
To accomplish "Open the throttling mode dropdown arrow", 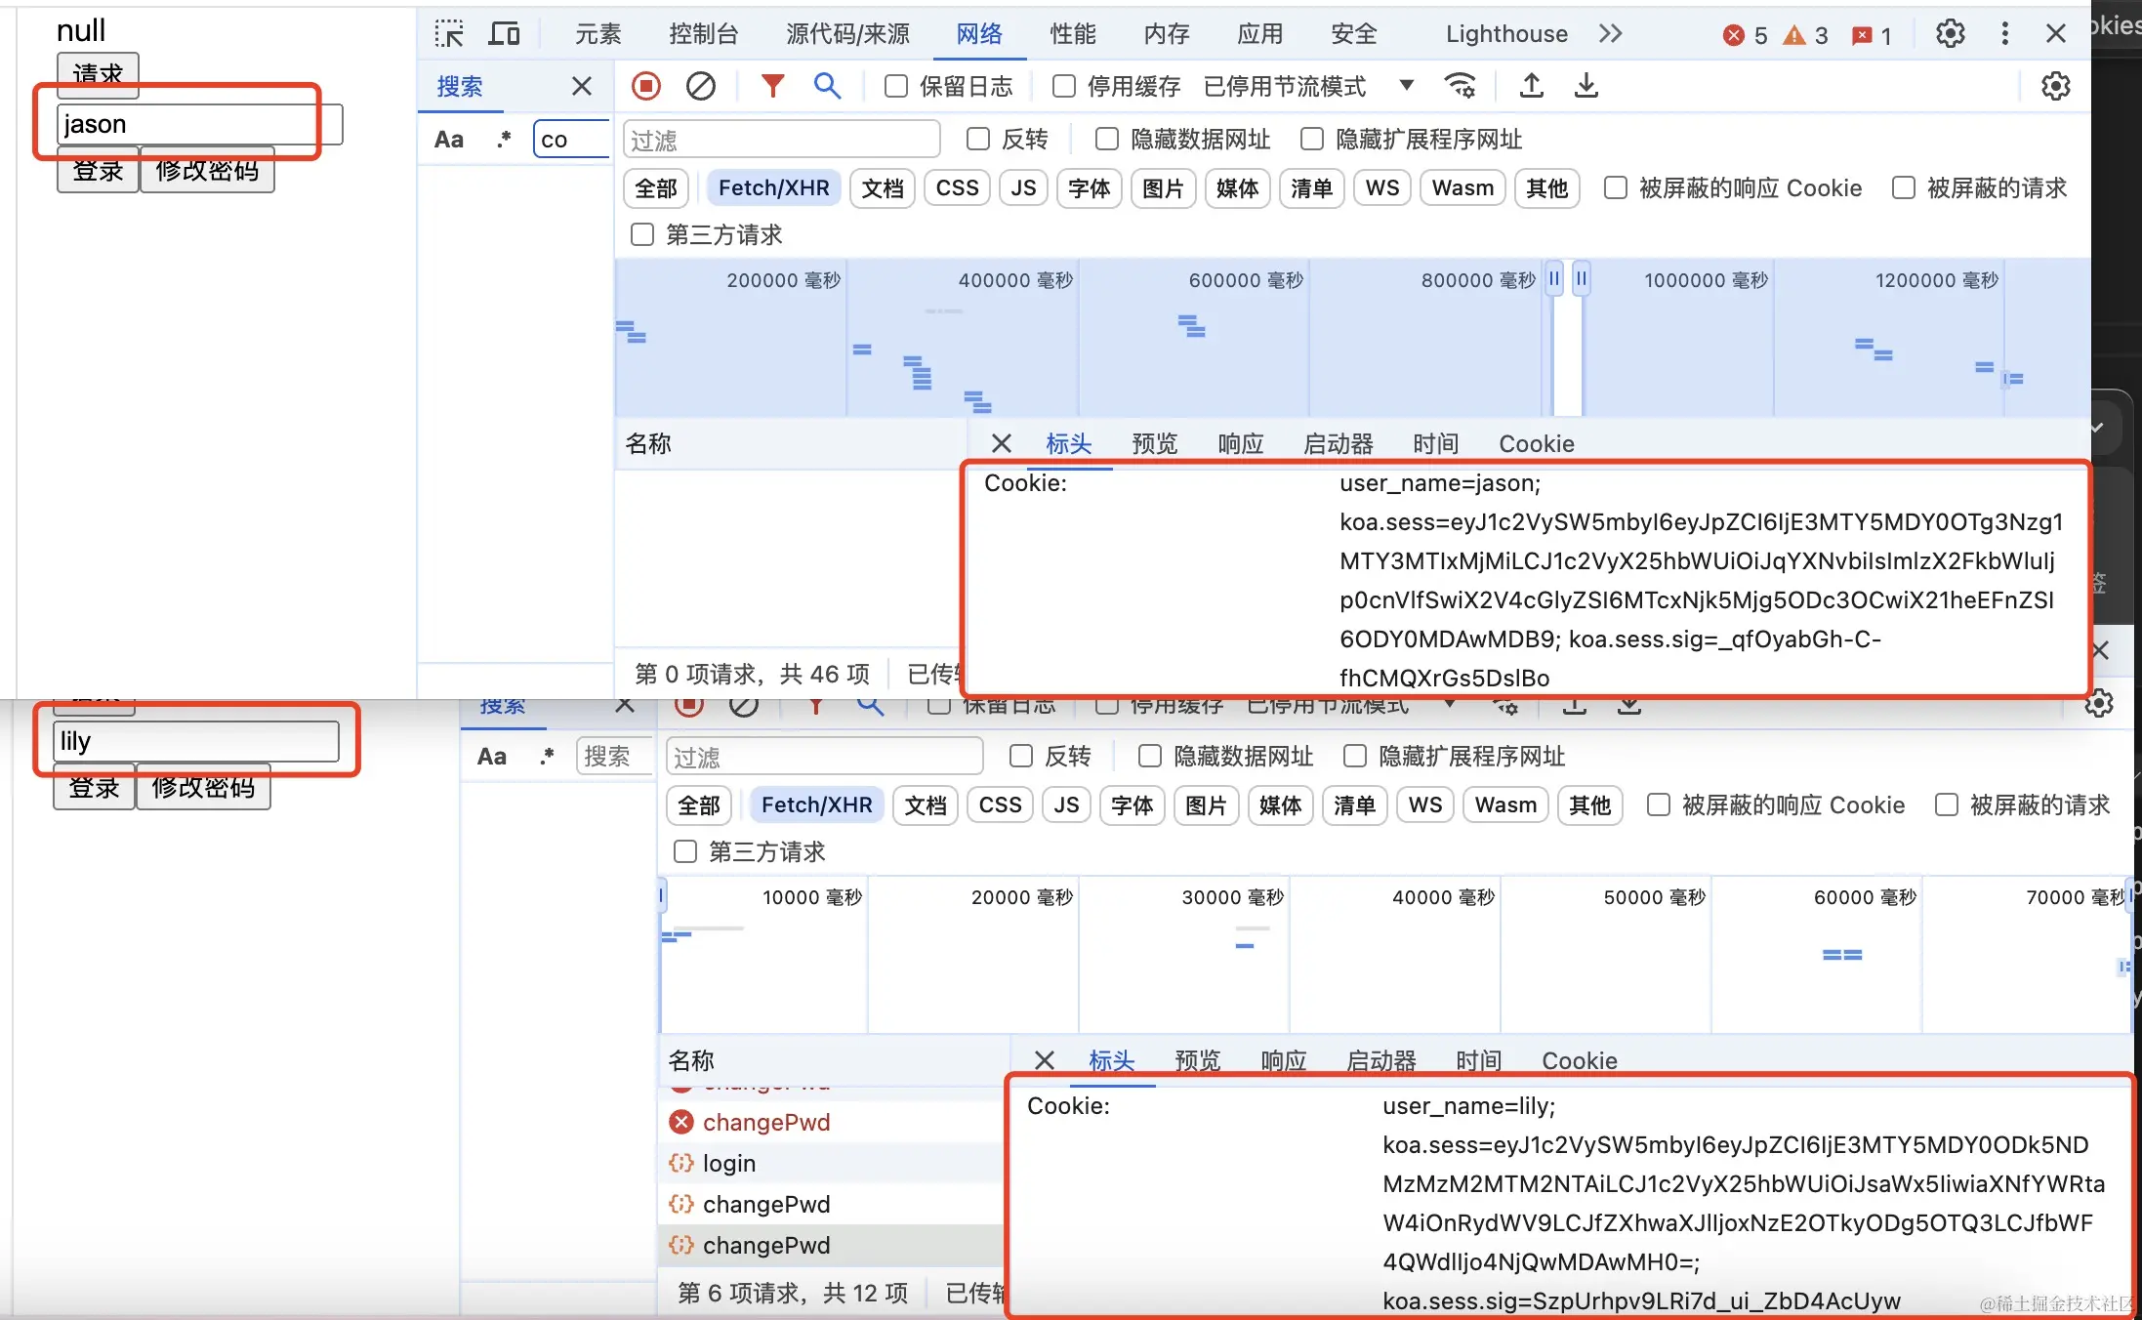I will [x=1406, y=85].
